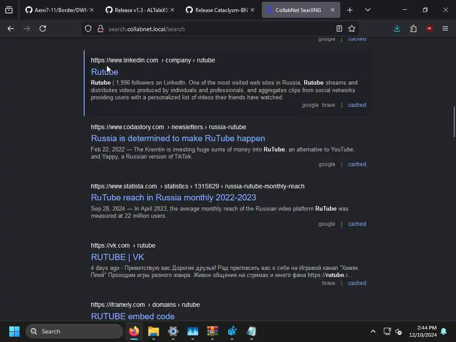This screenshot has width=456, height=342.
Task: Open WinRAR from the taskbar
Action: 212,331
